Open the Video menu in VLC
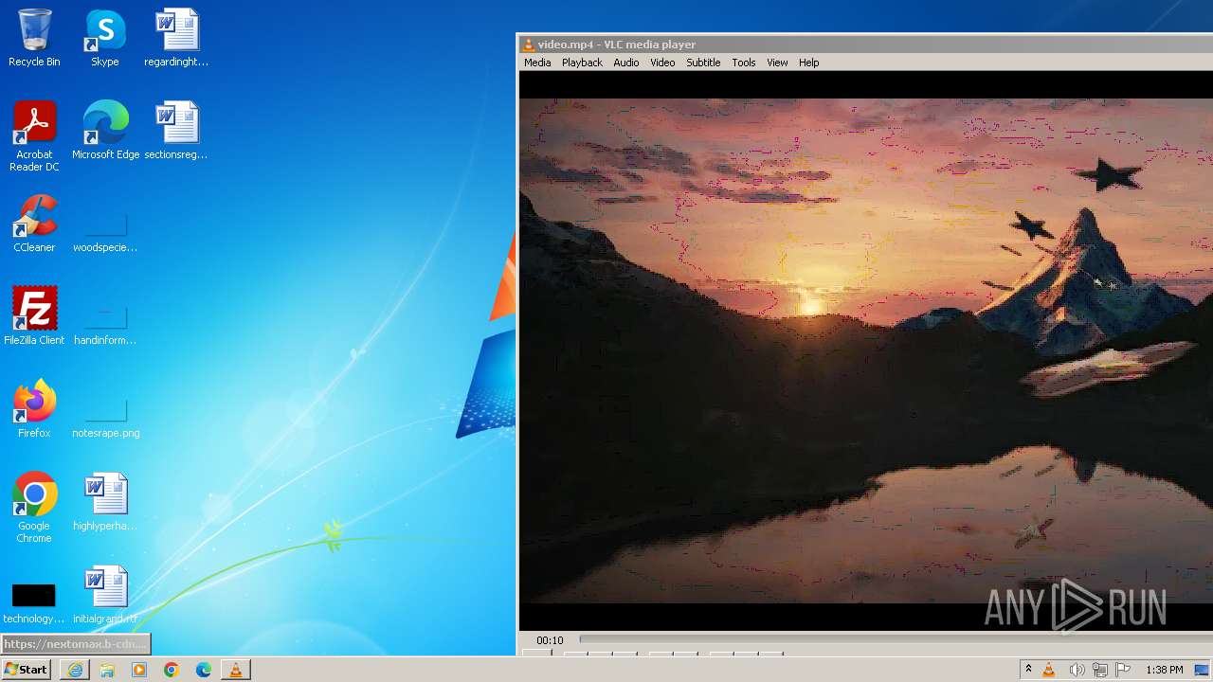Viewport: 1213px width, 682px height. tap(662, 63)
